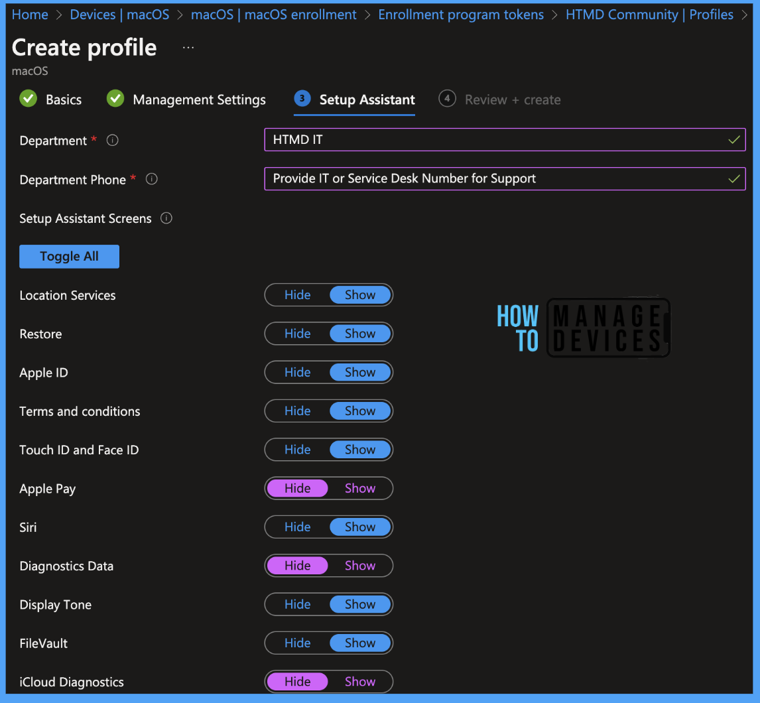
Task: Click the Department Phone field label
Action: click(x=73, y=180)
